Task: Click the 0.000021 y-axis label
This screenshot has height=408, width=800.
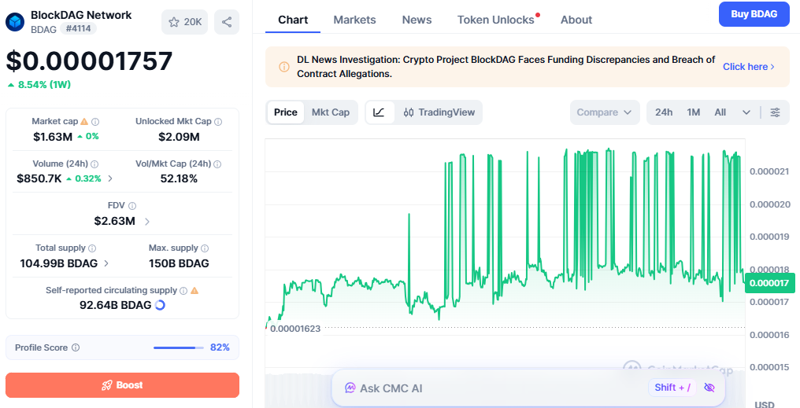Action: pos(769,171)
